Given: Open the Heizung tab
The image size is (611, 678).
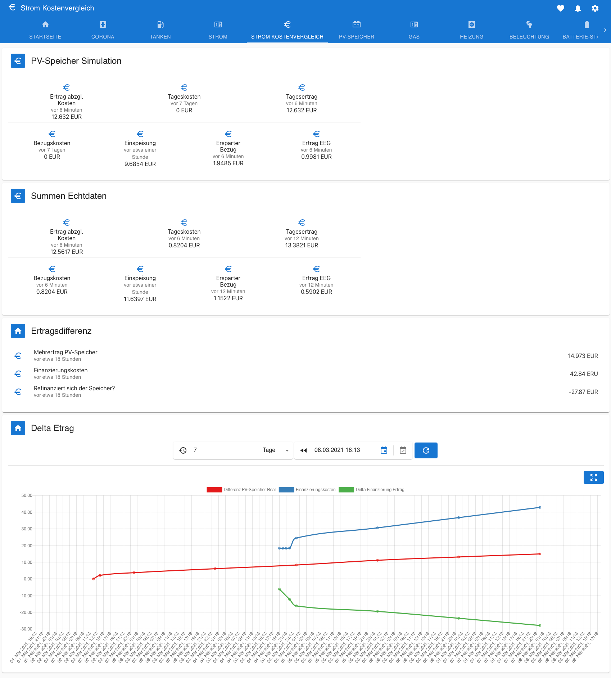Looking at the screenshot, I should pos(472,30).
